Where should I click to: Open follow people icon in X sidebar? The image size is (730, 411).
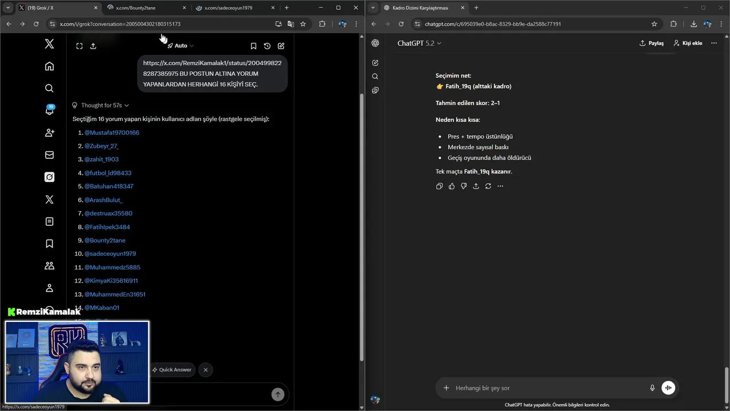tap(50, 132)
